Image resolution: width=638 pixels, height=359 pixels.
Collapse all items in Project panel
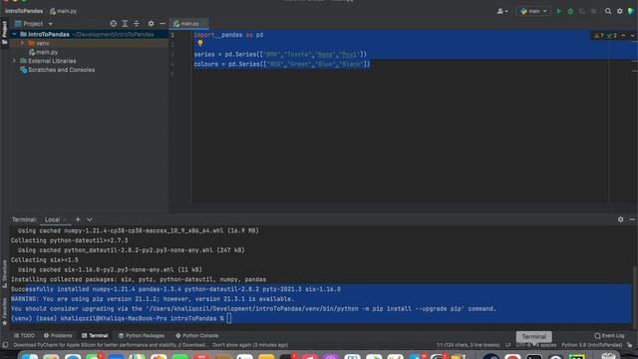click(x=137, y=24)
